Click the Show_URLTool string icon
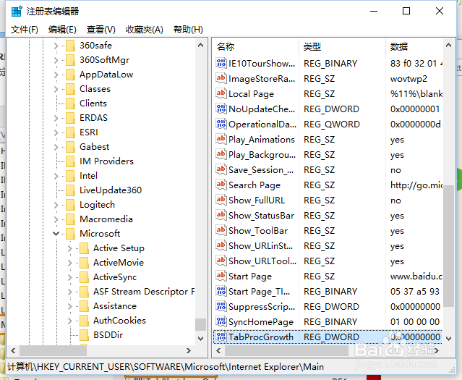The width and height of the screenshot is (462, 380). click(221, 261)
